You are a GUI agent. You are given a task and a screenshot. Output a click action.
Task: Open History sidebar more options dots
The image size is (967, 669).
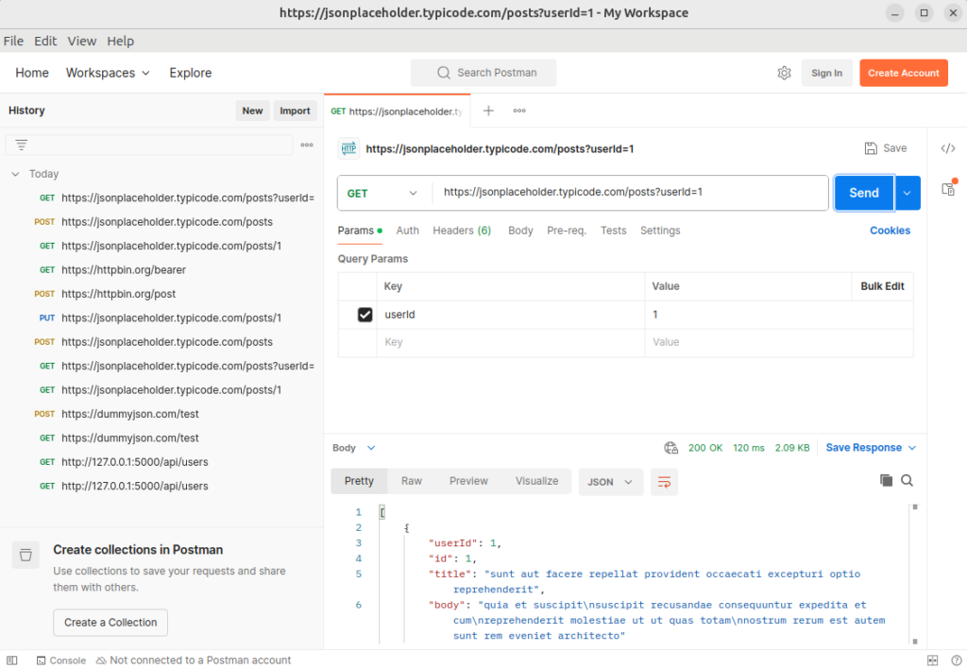click(307, 145)
